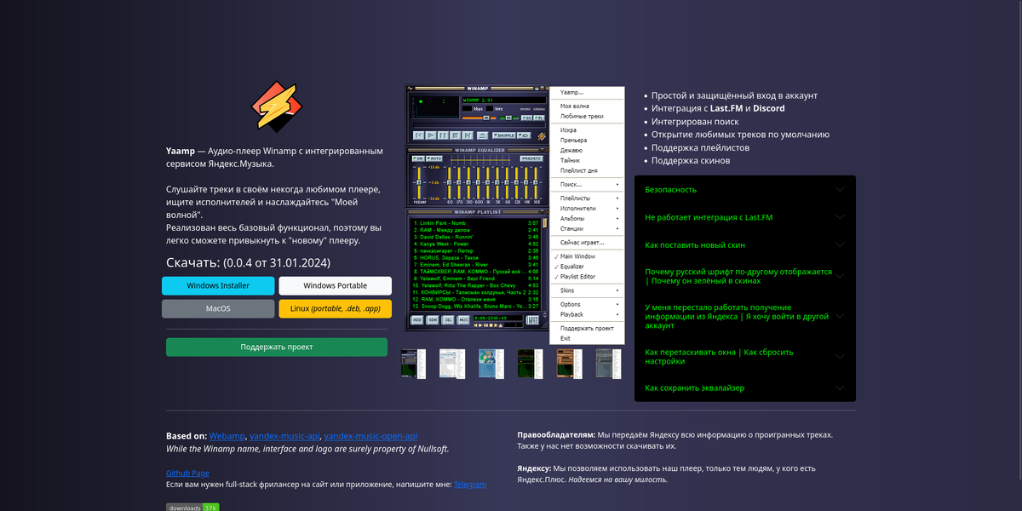
Task: Click PRESETS button in Winamp equalizer
Action: click(531, 158)
